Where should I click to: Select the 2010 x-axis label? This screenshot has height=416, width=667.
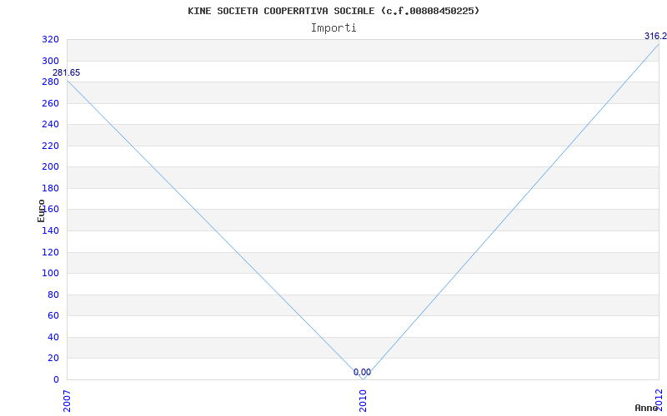coord(363,401)
